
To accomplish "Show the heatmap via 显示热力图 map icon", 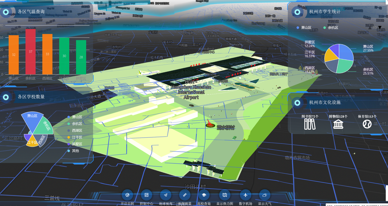I will pos(224,195).
